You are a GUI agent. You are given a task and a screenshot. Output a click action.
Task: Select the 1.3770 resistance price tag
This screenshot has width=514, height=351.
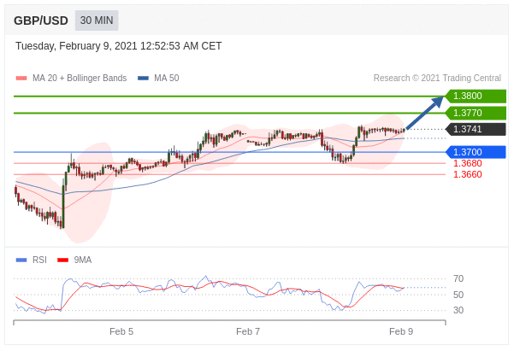point(476,113)
